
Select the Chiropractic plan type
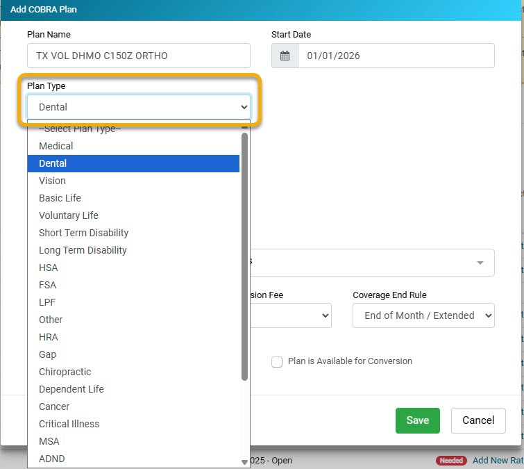[65, 372]
